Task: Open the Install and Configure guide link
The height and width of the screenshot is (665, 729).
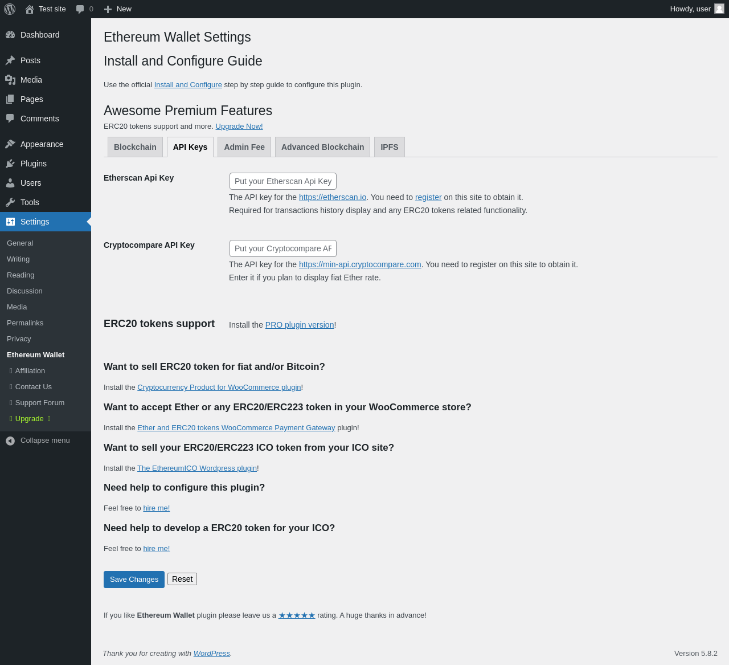Action: click(188, 85)
